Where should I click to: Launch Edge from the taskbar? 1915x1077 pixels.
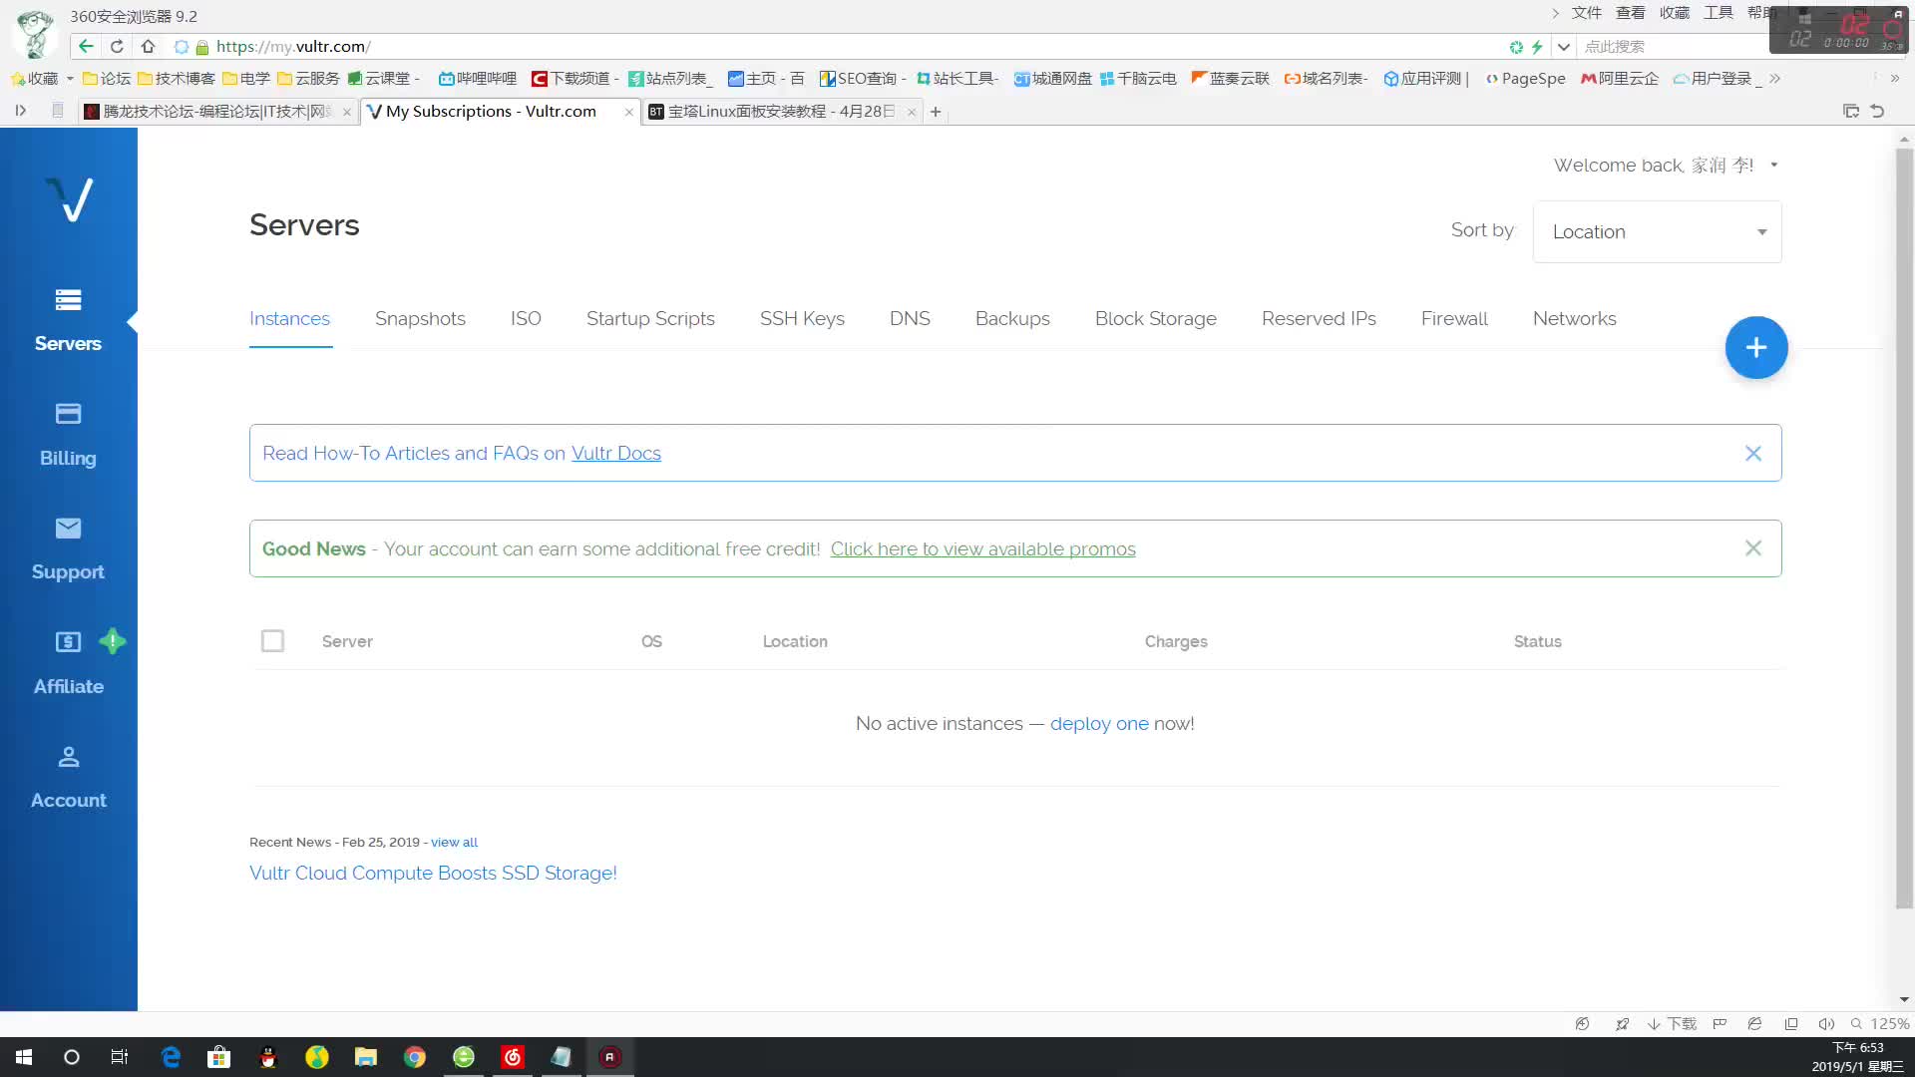(x=171, y=1057)
